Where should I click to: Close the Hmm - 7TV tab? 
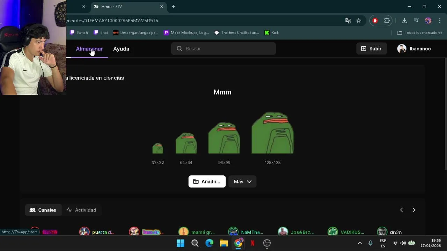pos(162,6)
